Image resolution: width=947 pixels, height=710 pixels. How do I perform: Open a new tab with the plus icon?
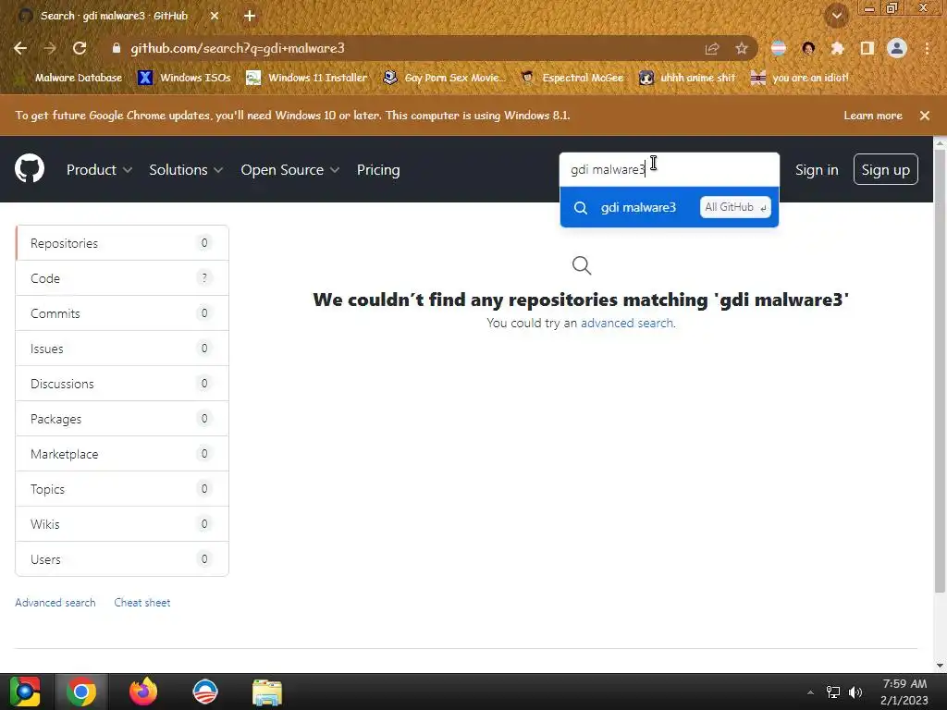(x=250, y=16)
